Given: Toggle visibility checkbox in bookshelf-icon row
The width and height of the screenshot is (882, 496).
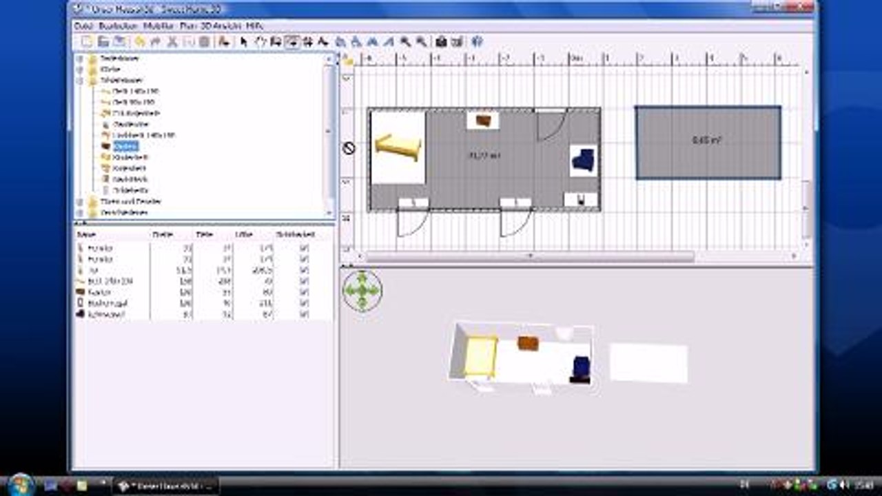Looking at the screenshot, I should tap(304, 303).
